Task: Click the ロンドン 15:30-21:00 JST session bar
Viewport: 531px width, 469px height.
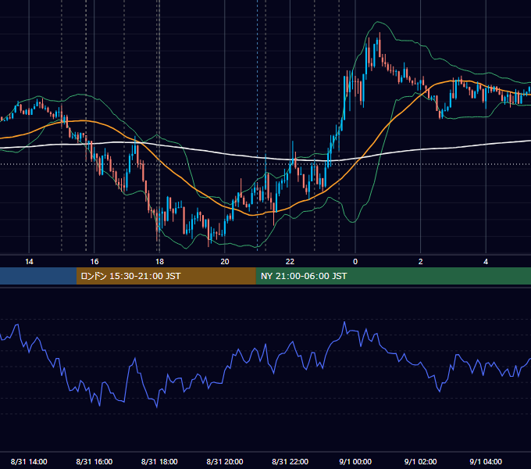Action: [x=166, y=276]
